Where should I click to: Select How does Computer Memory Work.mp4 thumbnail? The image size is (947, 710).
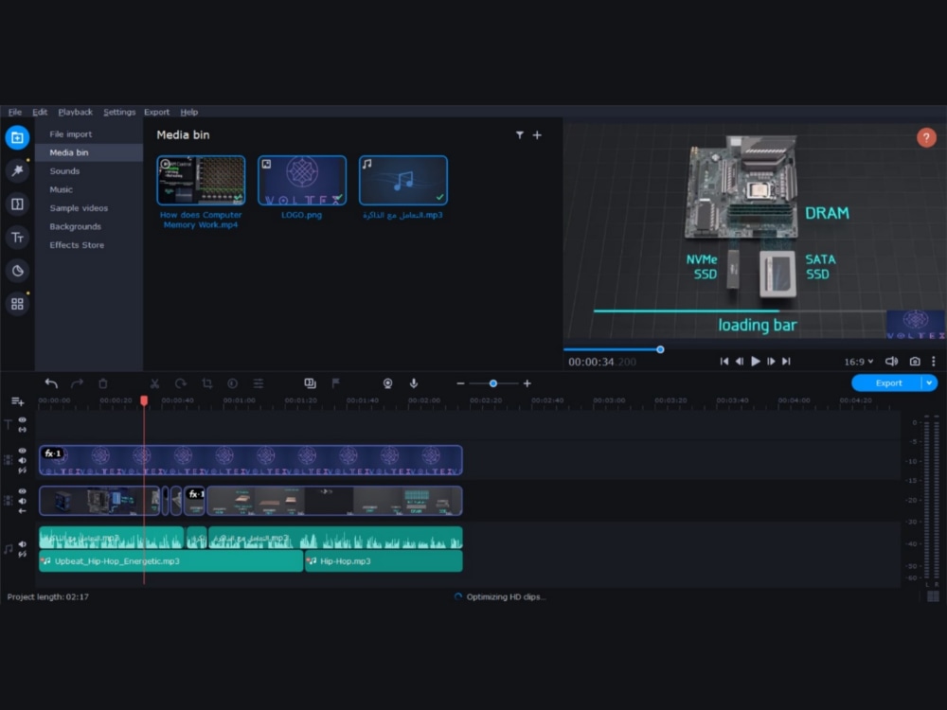pos(201,181)
